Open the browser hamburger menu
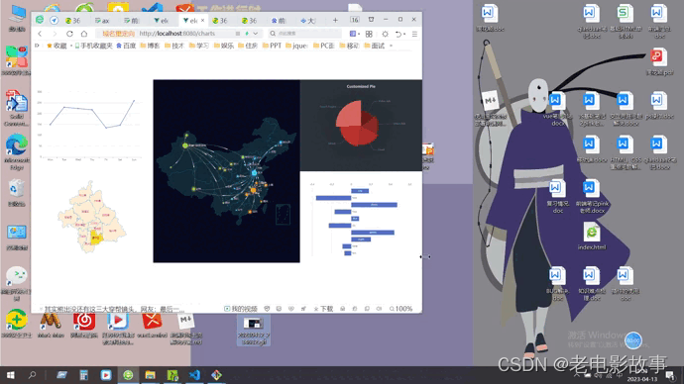Image resolution: width=684 pixels, height=384 pixels. pyautogui.click(x=414, y=34)
